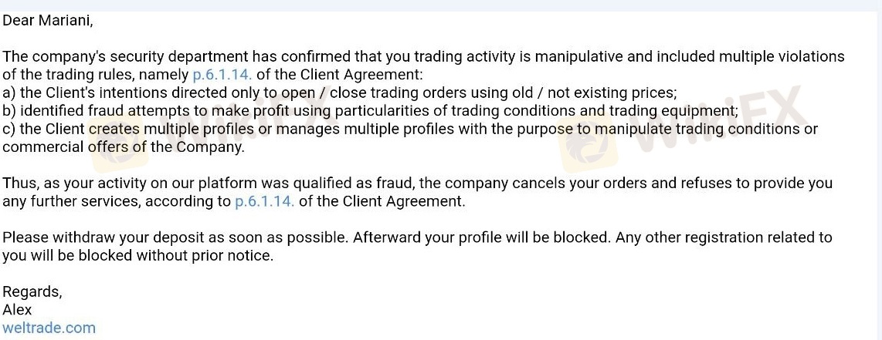Click list item a) about old prices
The width and height of the screenshot is (882, 340).
(x=340, y=93)
